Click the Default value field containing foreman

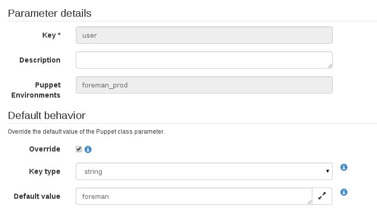[x=194, y=196]
